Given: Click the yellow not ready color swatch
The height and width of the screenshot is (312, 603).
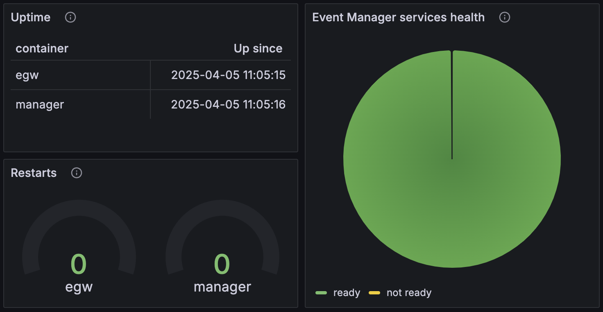Looking at the screenshot, I should pyautogui.click(x=374, y=293).
